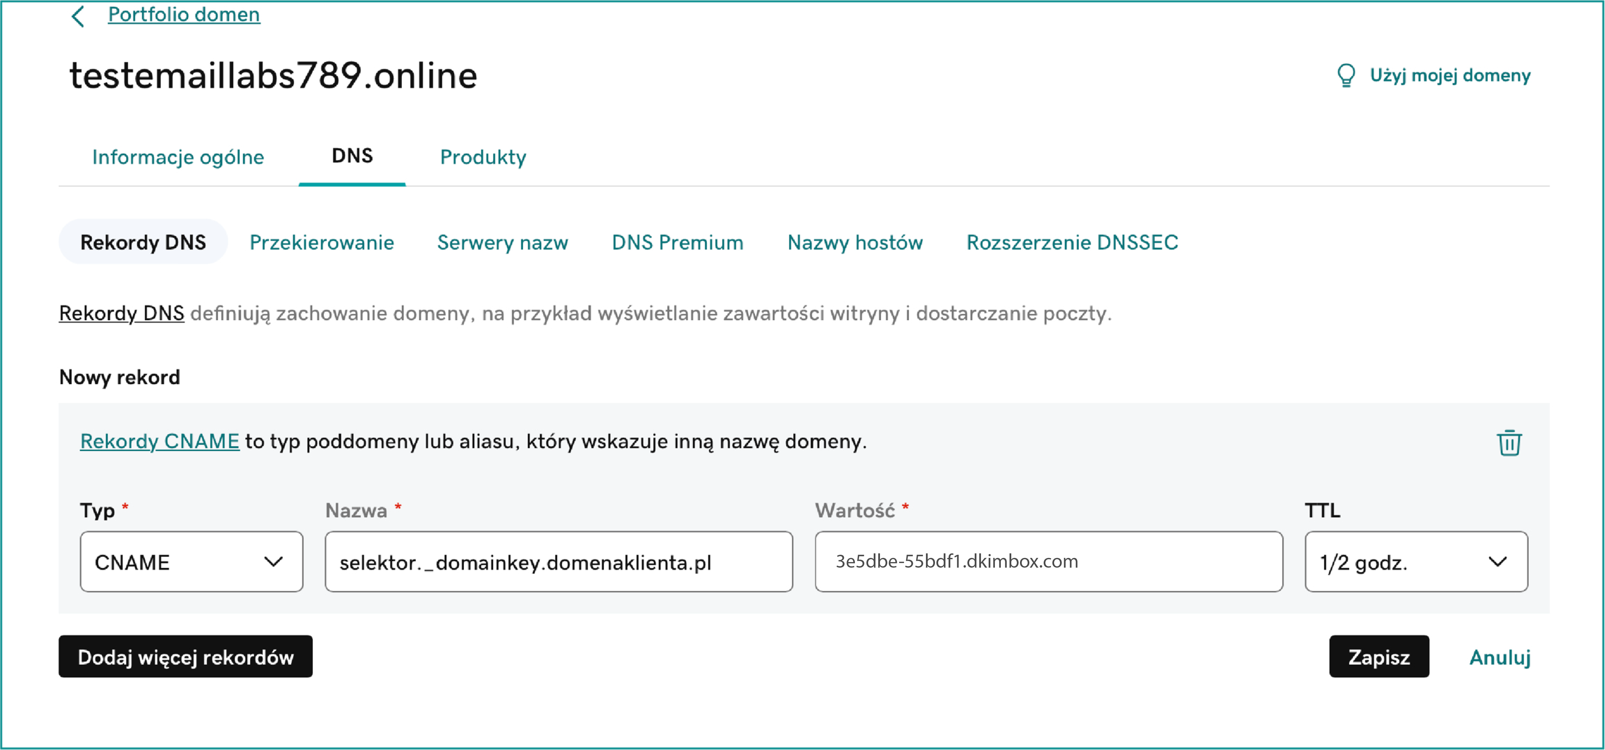Open the Typ CNAME dropdown

191,562
